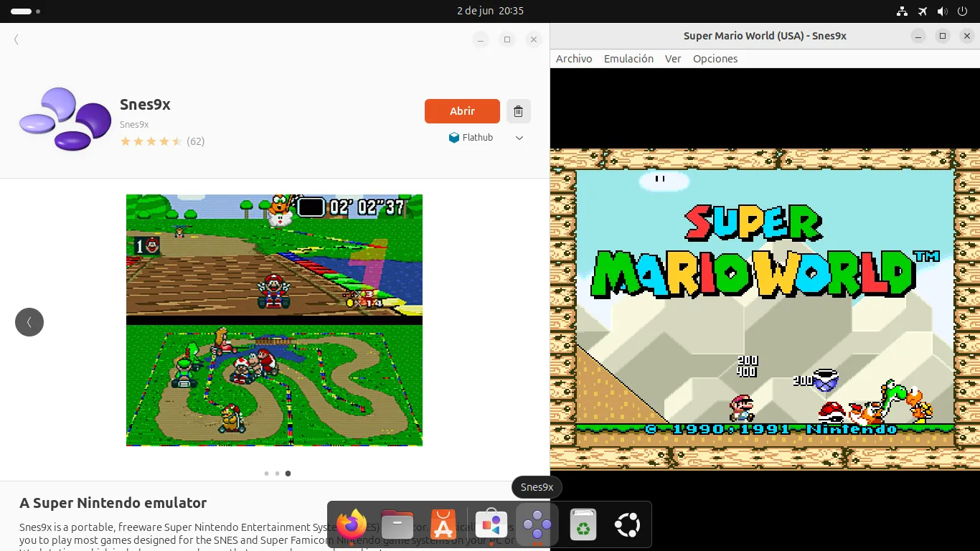
Task: Click the Super Mario World (USA) window title
Action: click(765, 36)
